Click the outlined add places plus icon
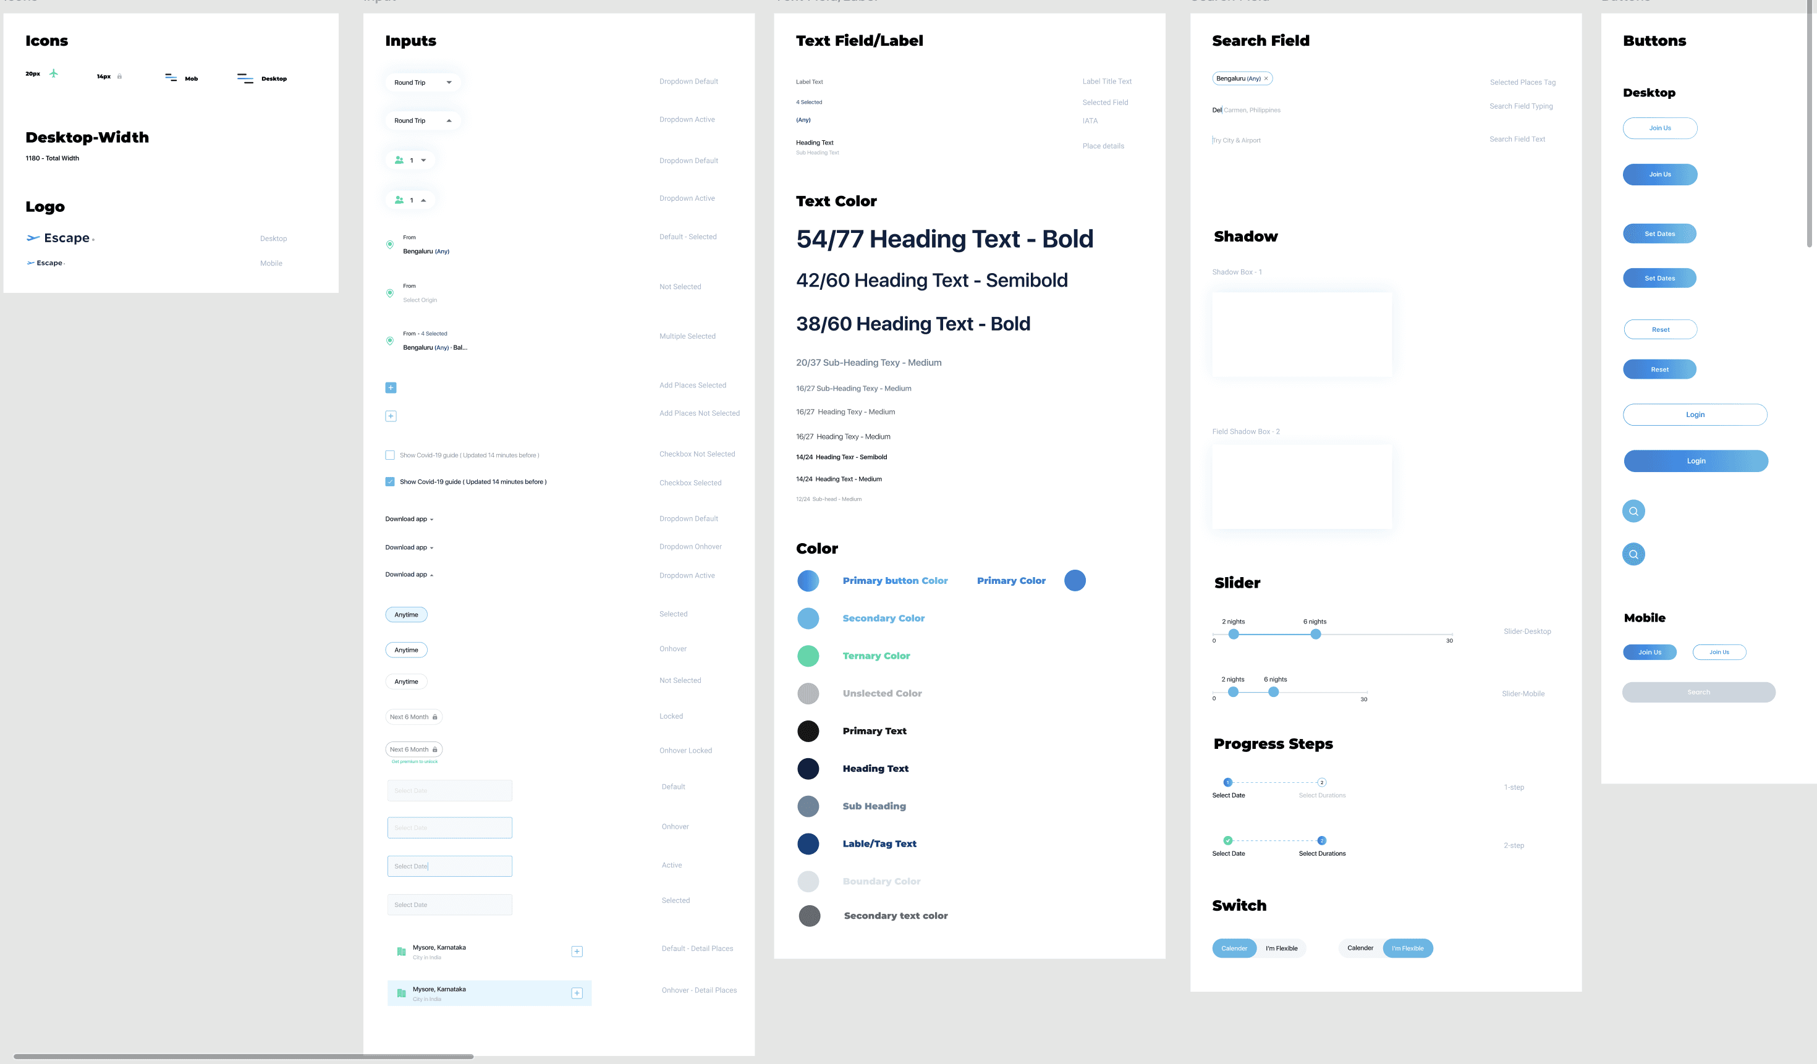The image size is (1817, 1064). pyautogui.click(x=391, y=416)
